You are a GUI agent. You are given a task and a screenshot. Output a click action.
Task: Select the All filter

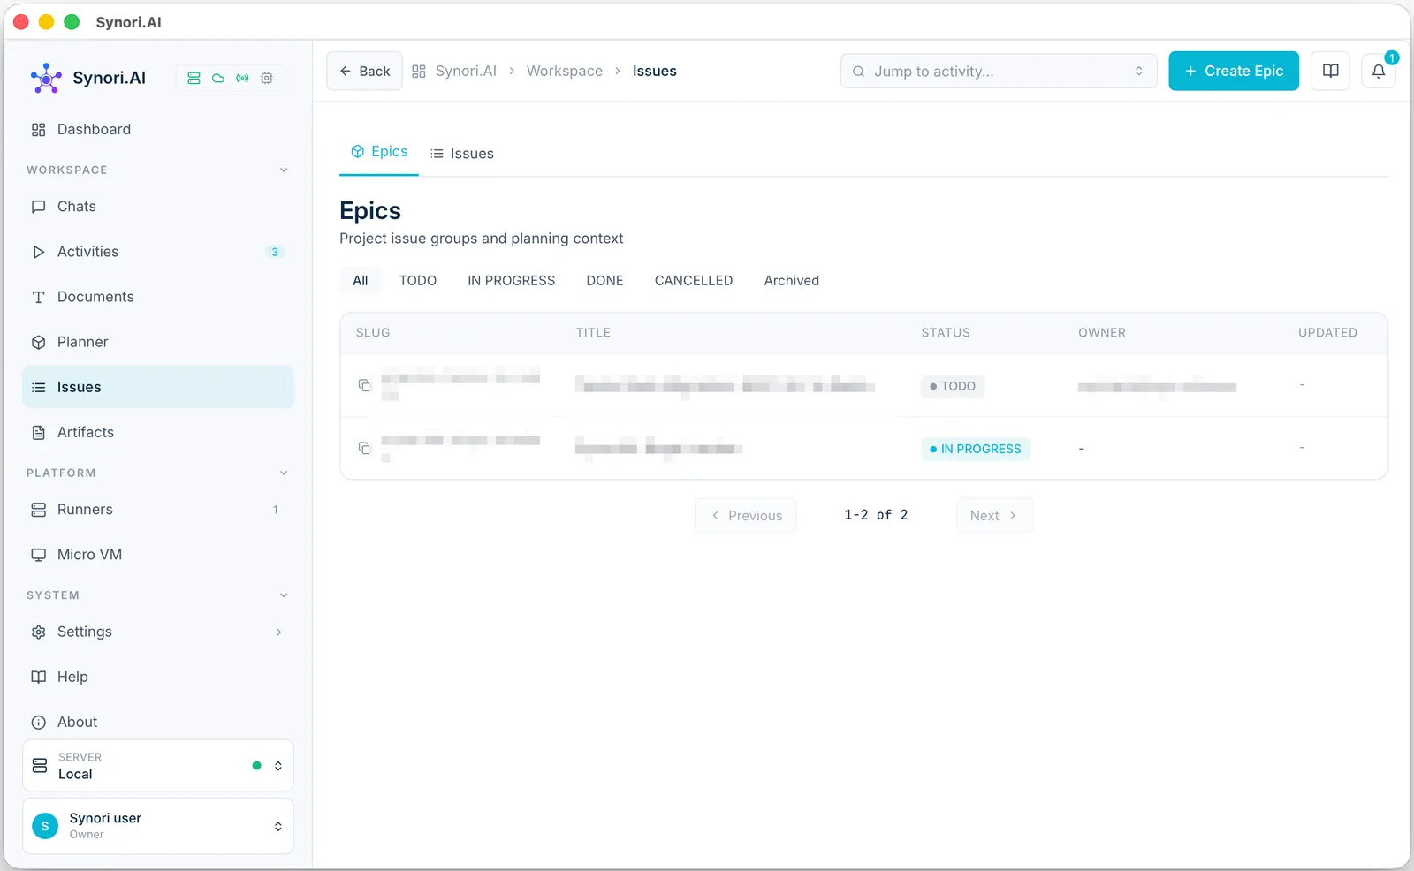pyautogui.click(x=360, y=281)
